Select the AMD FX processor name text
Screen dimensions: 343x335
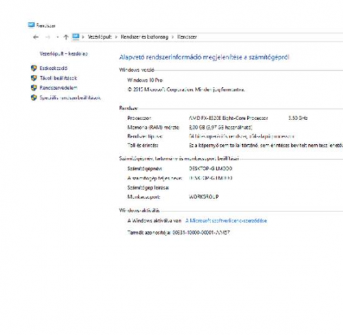(x=228, y=118)
